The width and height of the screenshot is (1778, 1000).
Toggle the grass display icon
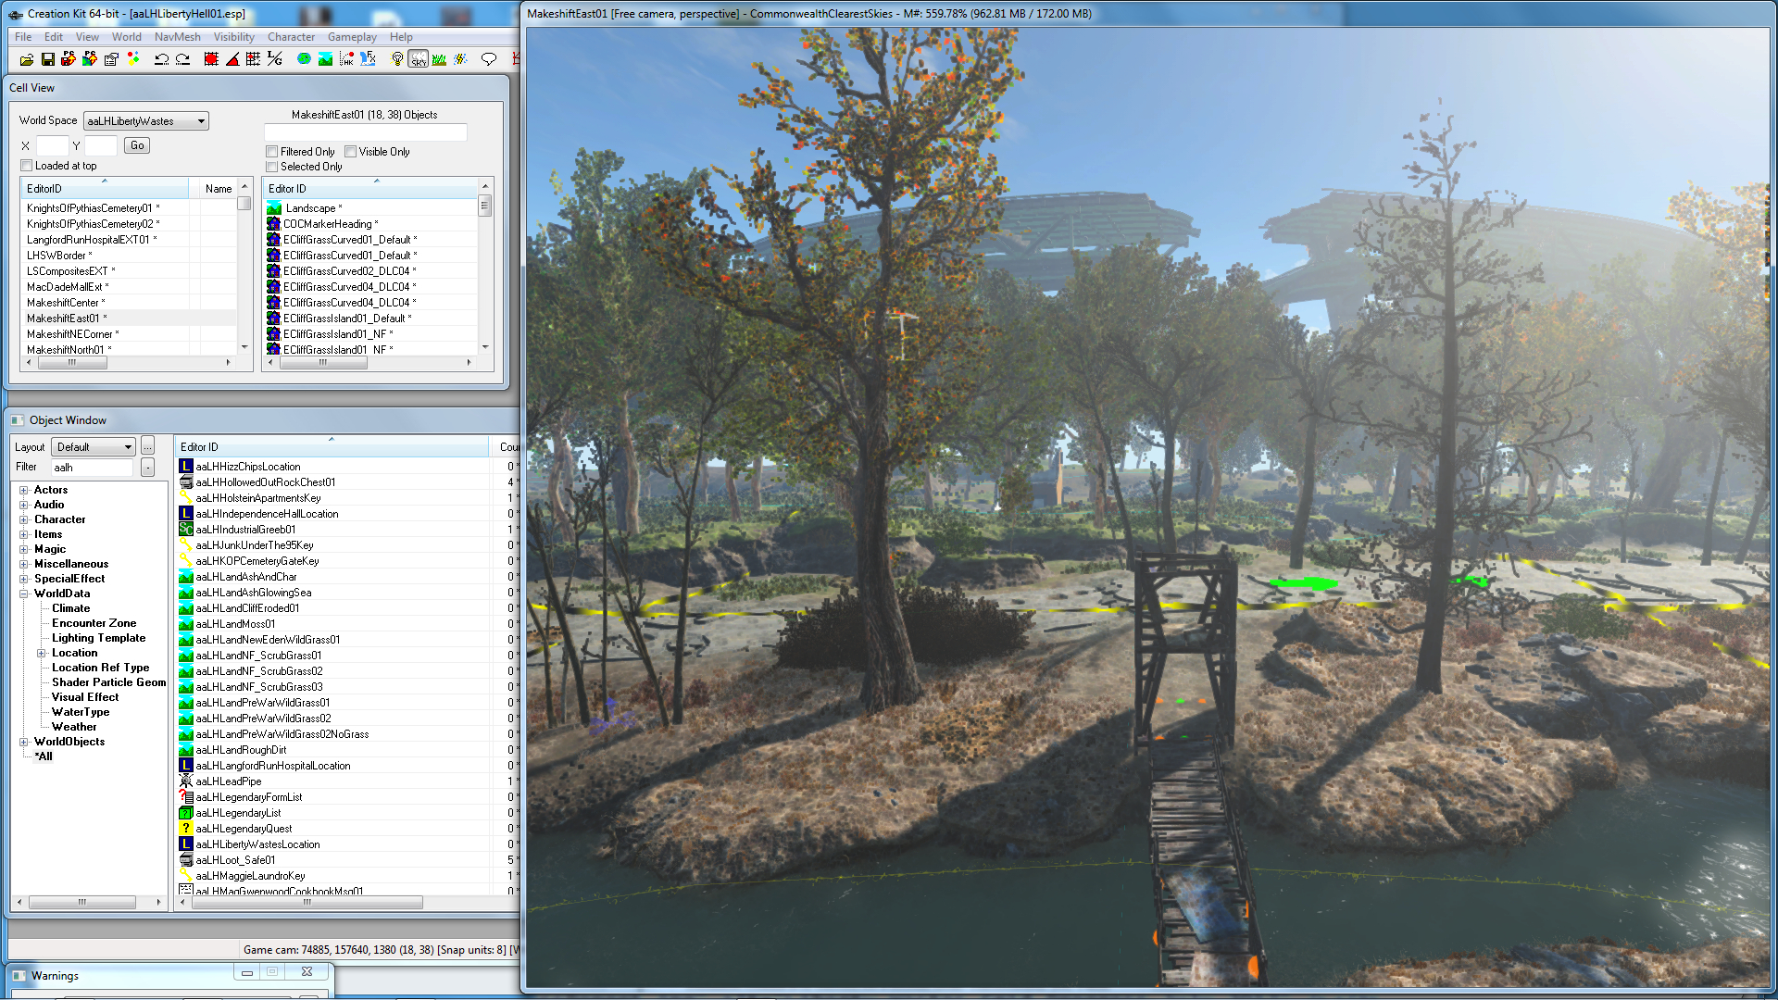tap(440, 59)
